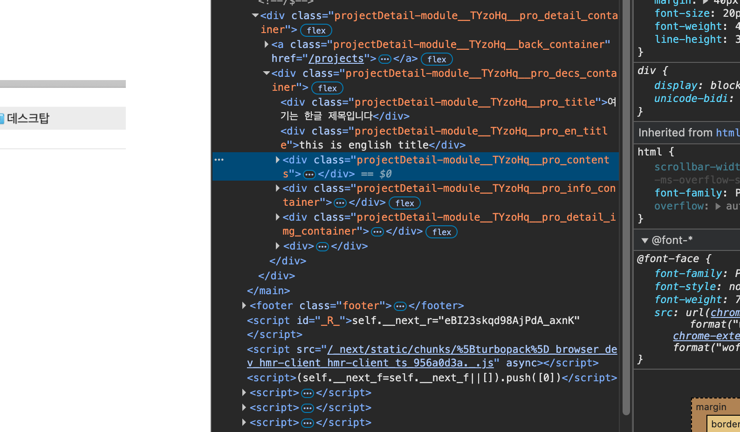This screenshot has height=432, width=740.
Task: Collapse the @font-* section
Action: (x=645, y=241)
